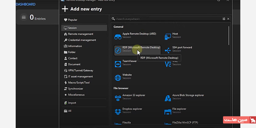This screenshot has width=256, height=128.
Task: Clear the search with the X icon
Action: 228,19
